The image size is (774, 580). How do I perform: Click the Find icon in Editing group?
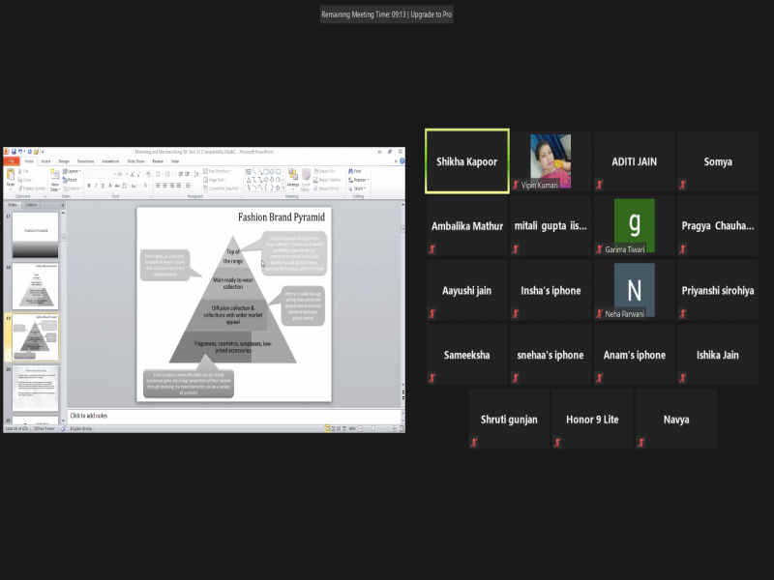(355, 171)
